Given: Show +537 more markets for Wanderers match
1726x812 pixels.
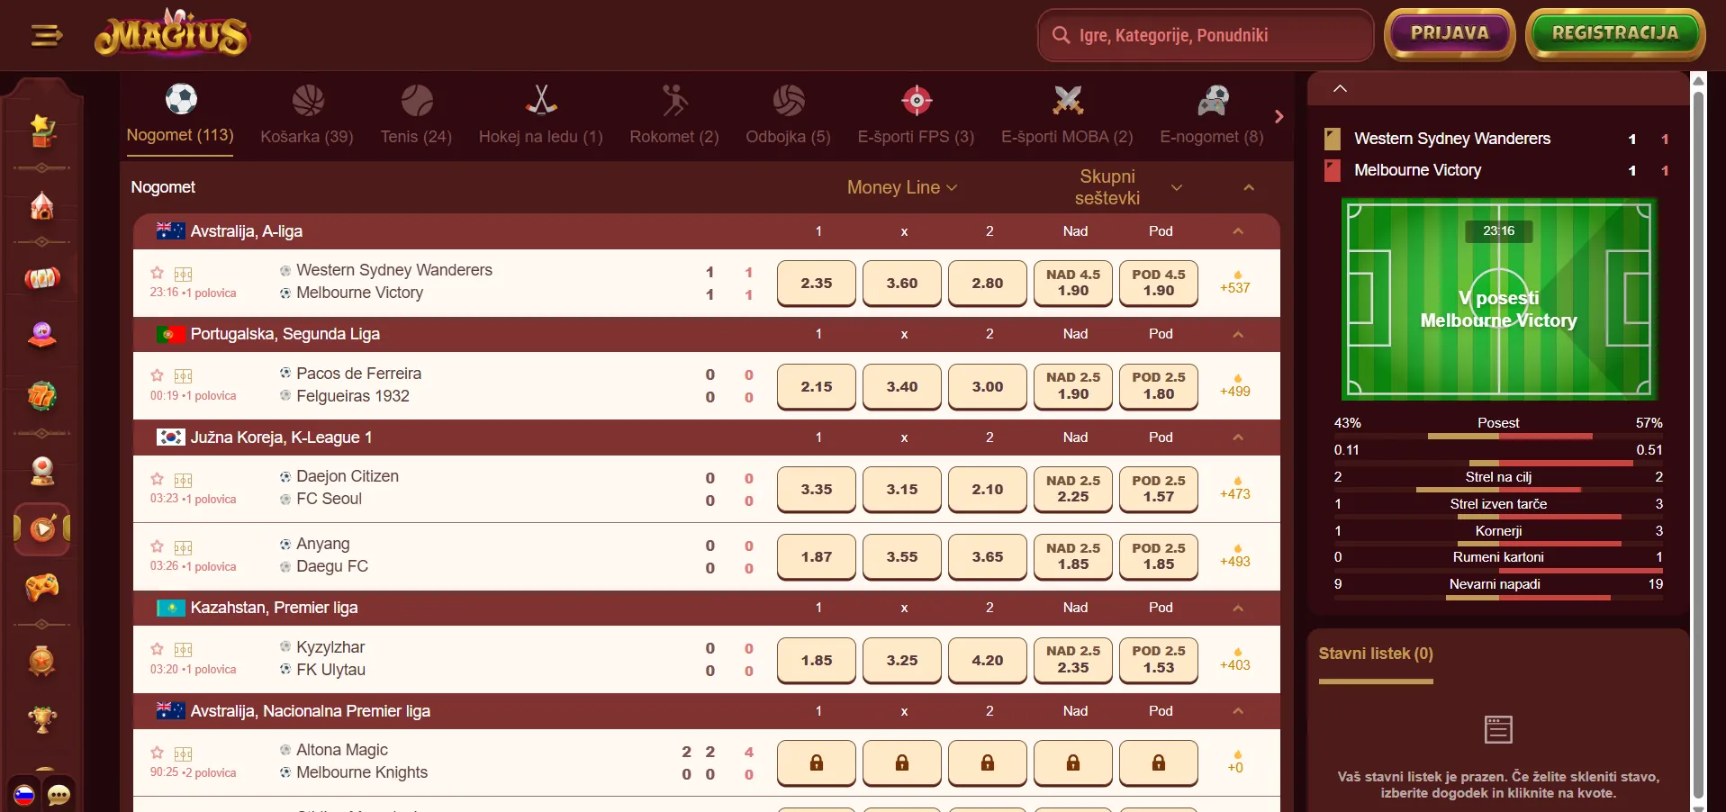Looking at the screenshot, I should coord(1235,282).
